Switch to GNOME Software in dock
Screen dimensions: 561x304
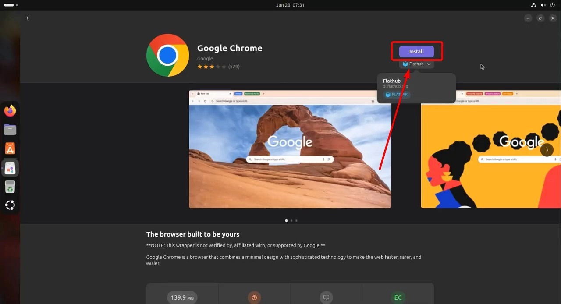point(10,168)
